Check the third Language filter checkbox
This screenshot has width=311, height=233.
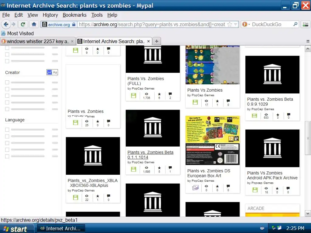[7, 143]
